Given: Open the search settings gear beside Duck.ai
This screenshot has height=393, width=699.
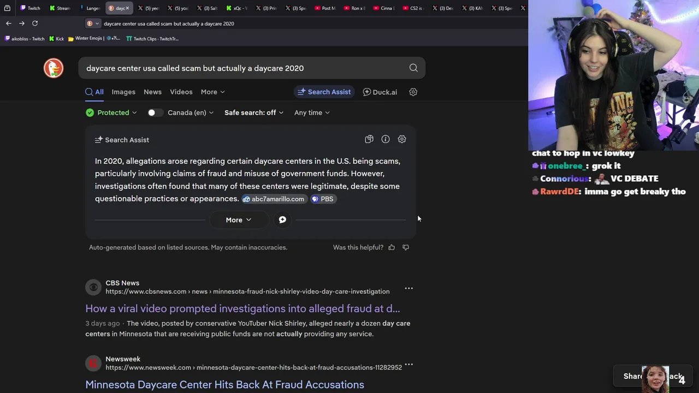Looking at the screenshot, I should 413,92.
